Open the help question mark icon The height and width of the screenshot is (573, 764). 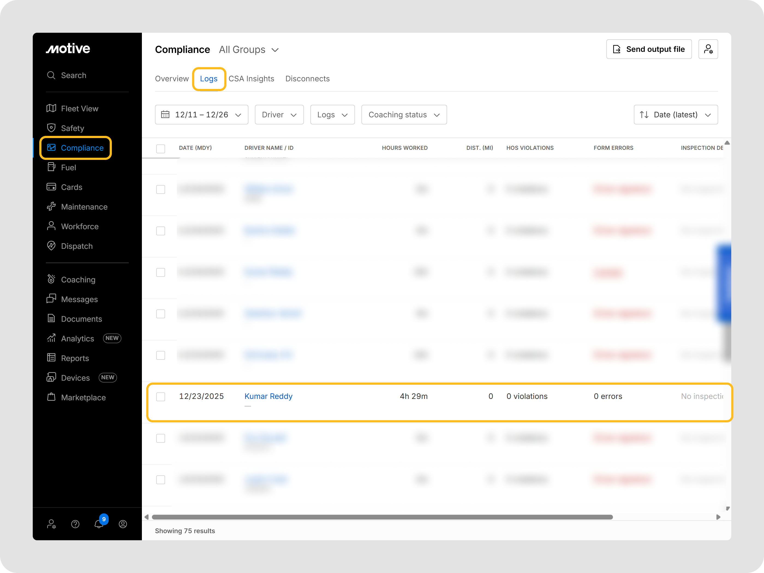click(x=75, y=524)
